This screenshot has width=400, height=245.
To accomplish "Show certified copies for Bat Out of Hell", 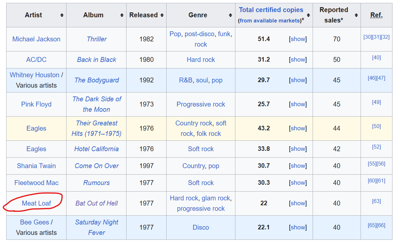I will tap(298, 203).
